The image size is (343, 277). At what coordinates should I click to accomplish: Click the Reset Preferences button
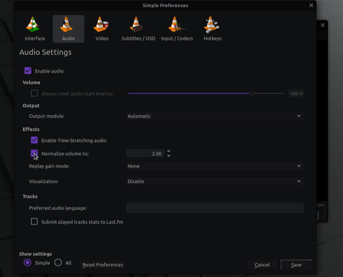coord(102,265)
